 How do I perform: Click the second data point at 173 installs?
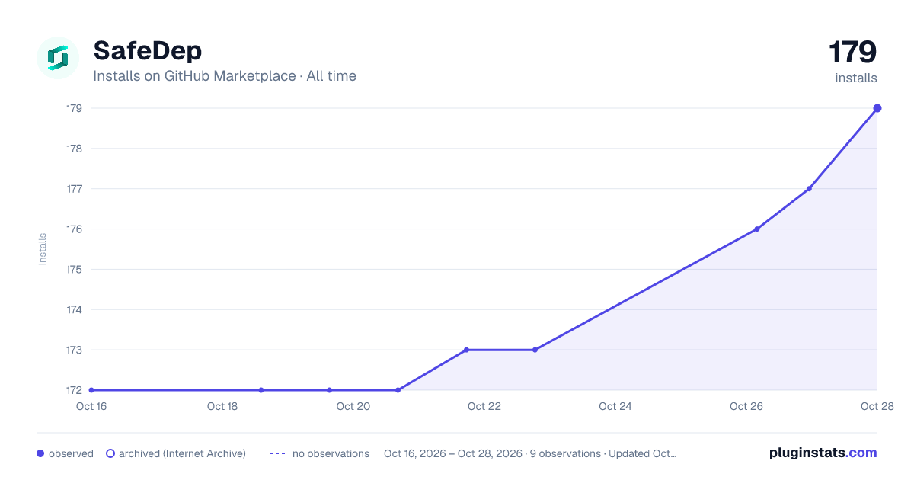pyautogui.click(x=535, y=350)
